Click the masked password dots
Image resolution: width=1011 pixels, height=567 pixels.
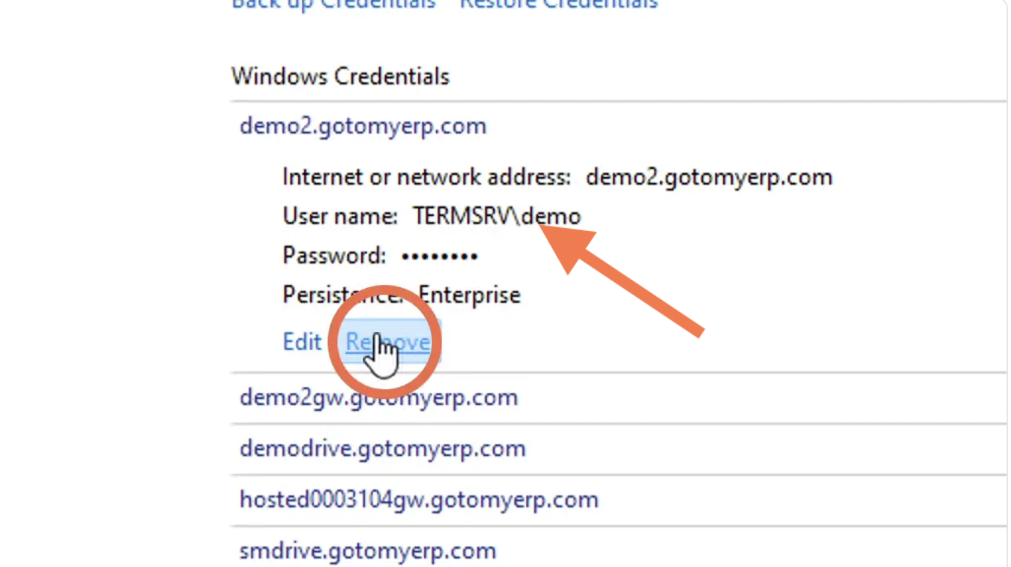click(439, 257)
